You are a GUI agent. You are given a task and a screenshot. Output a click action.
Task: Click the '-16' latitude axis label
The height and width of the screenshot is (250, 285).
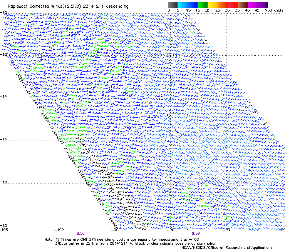(x=3, y=139)
